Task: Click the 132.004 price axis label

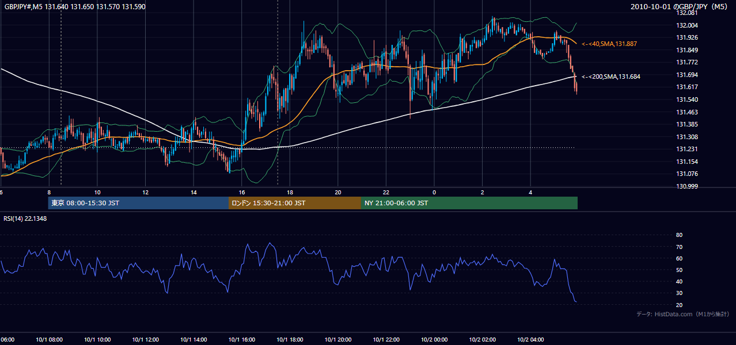Action: [687, 25]
